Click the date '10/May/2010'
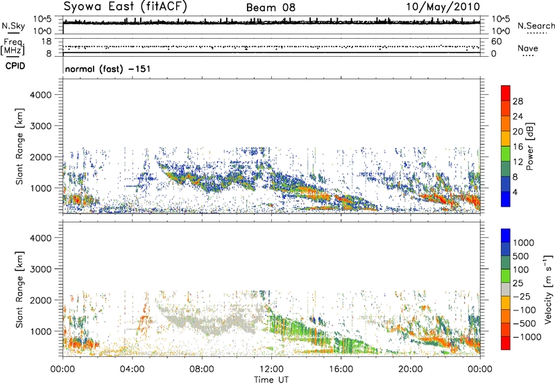The height and width of the screenshot is (384, 555). click(x=443, y=7)
